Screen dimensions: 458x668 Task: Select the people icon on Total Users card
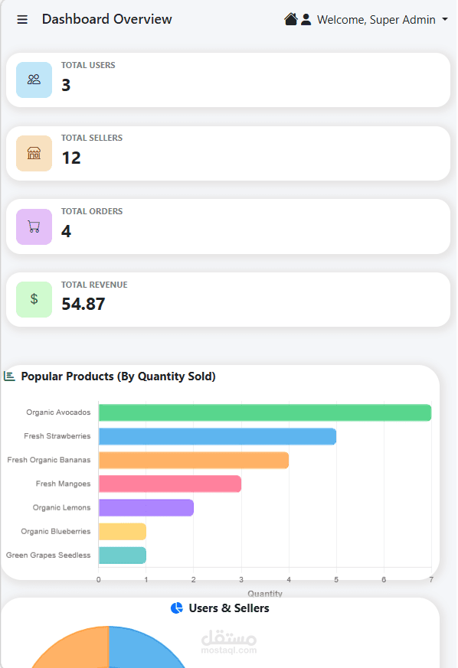(34, 80)
